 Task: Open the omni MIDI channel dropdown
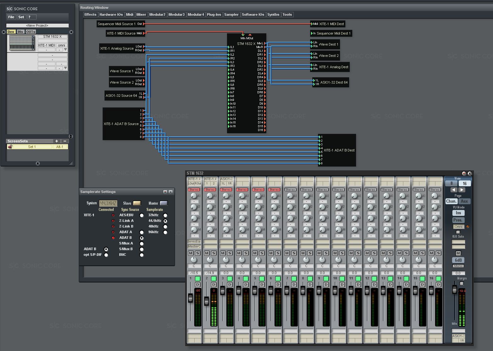coord(61,46)
